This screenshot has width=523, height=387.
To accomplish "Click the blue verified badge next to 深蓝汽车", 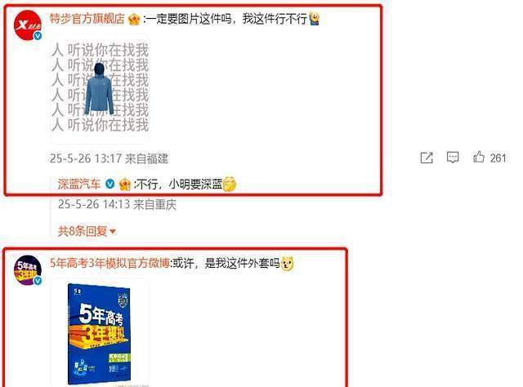I will (110, 184).
